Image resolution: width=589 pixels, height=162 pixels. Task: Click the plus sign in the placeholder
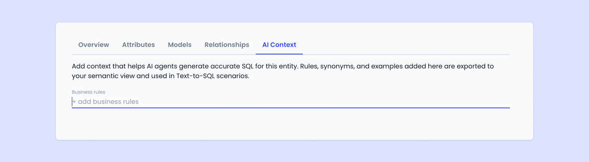(74, 102)
